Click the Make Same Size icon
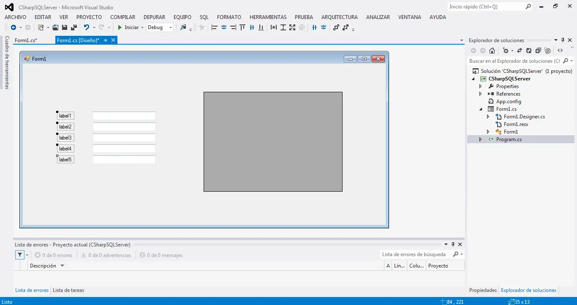The width and height of the screenshot is (577, 305). 292,27
